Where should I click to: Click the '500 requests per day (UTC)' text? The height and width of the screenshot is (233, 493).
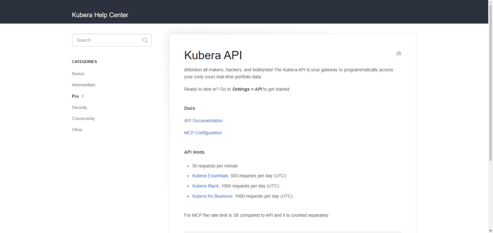[x=258, y=176]
